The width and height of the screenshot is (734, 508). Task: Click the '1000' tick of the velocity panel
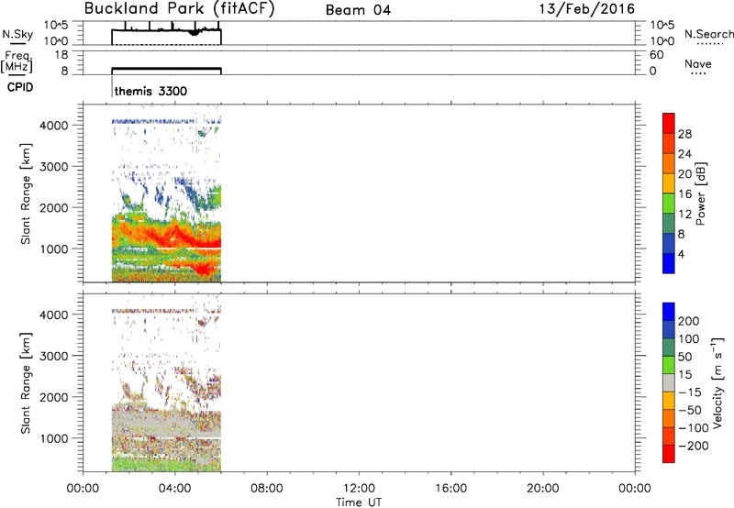[x=53, y=438]
